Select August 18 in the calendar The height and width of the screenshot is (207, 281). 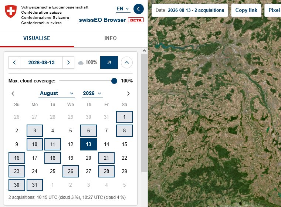click(x=53, y=158)
